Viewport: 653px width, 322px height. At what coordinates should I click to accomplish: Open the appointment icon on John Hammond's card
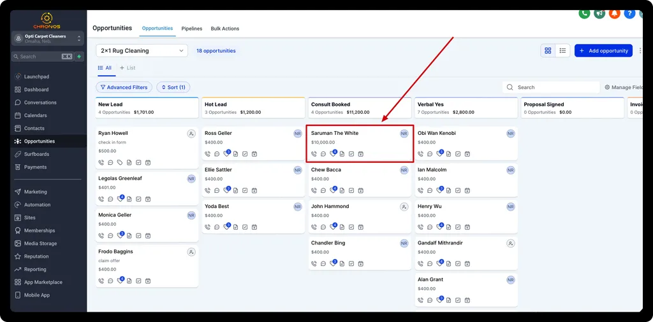361,227
